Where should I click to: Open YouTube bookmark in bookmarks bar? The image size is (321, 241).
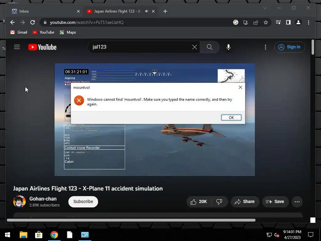[x=43, y=32]
